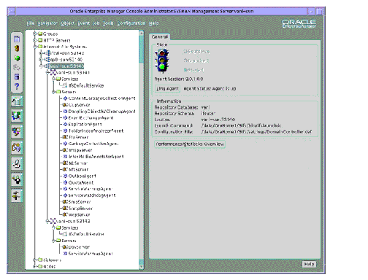Click the Groups folder icon
The width and height of the screenshot is (368, 280).
click(x=40, y=34)
